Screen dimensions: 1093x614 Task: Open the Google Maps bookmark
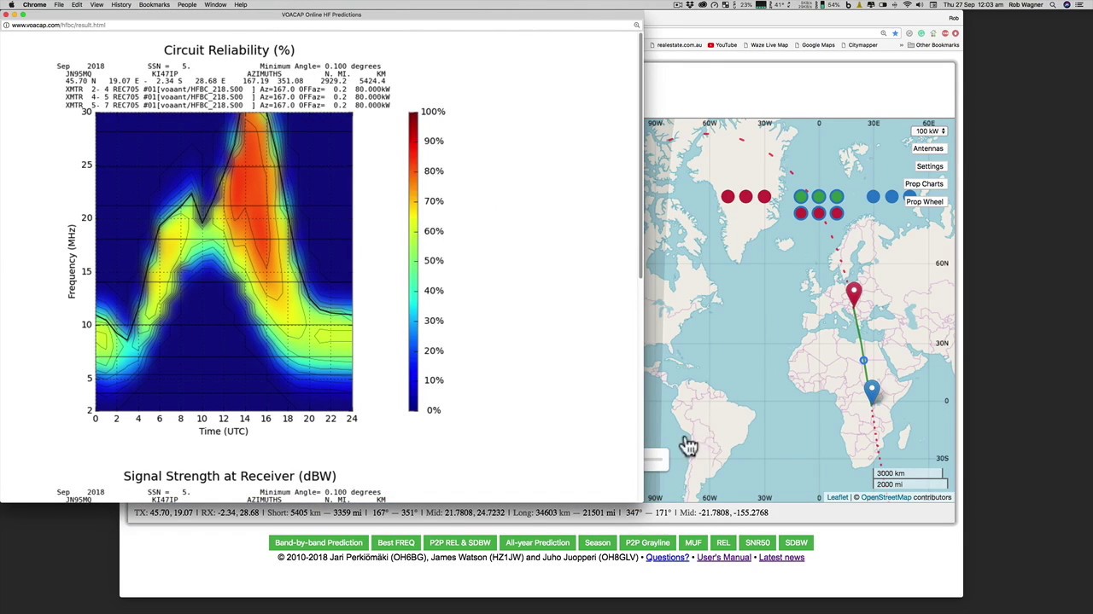pyautogui.click(x=814, y=45)
